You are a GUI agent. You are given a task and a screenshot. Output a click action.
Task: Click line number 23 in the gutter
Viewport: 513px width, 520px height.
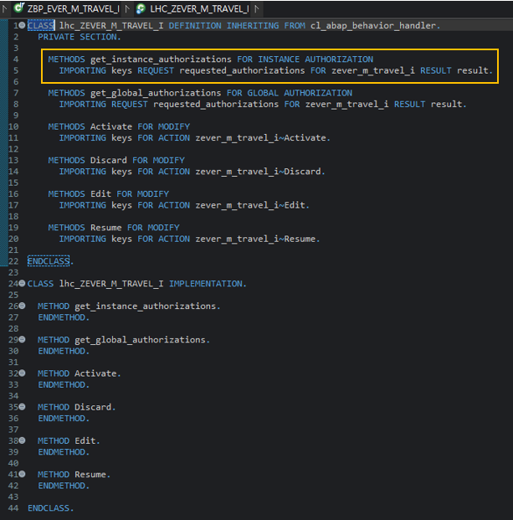pyautogui.click(x=13, y=273)
